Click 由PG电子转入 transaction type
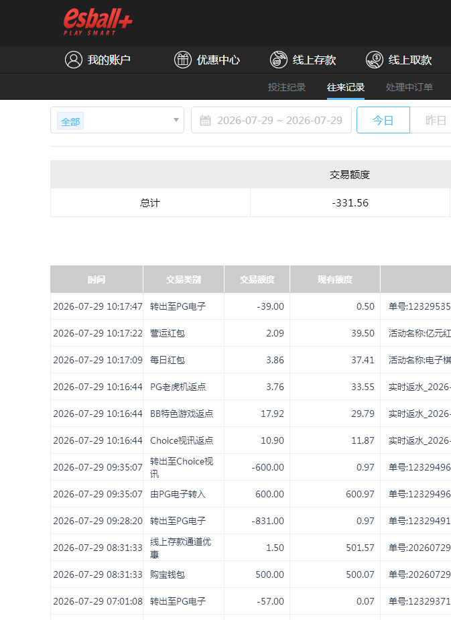The image size is (451, 620). 178,494
